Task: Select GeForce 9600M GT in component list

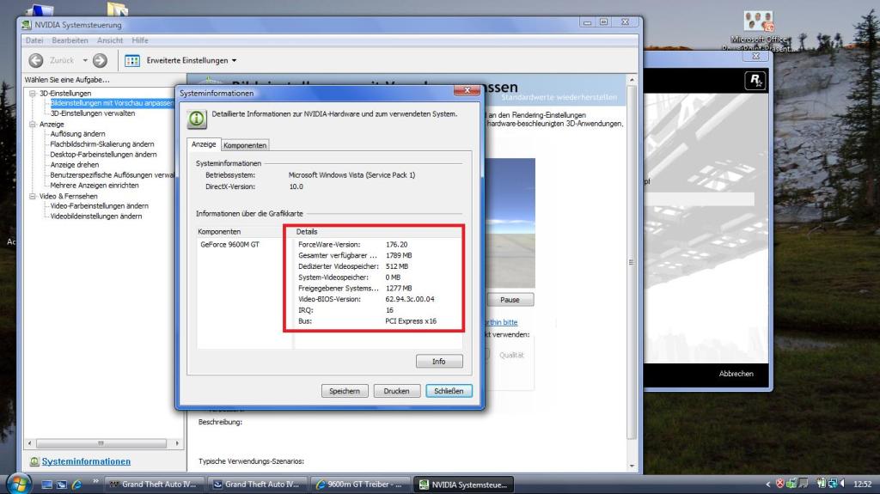Action: [229, 245]
